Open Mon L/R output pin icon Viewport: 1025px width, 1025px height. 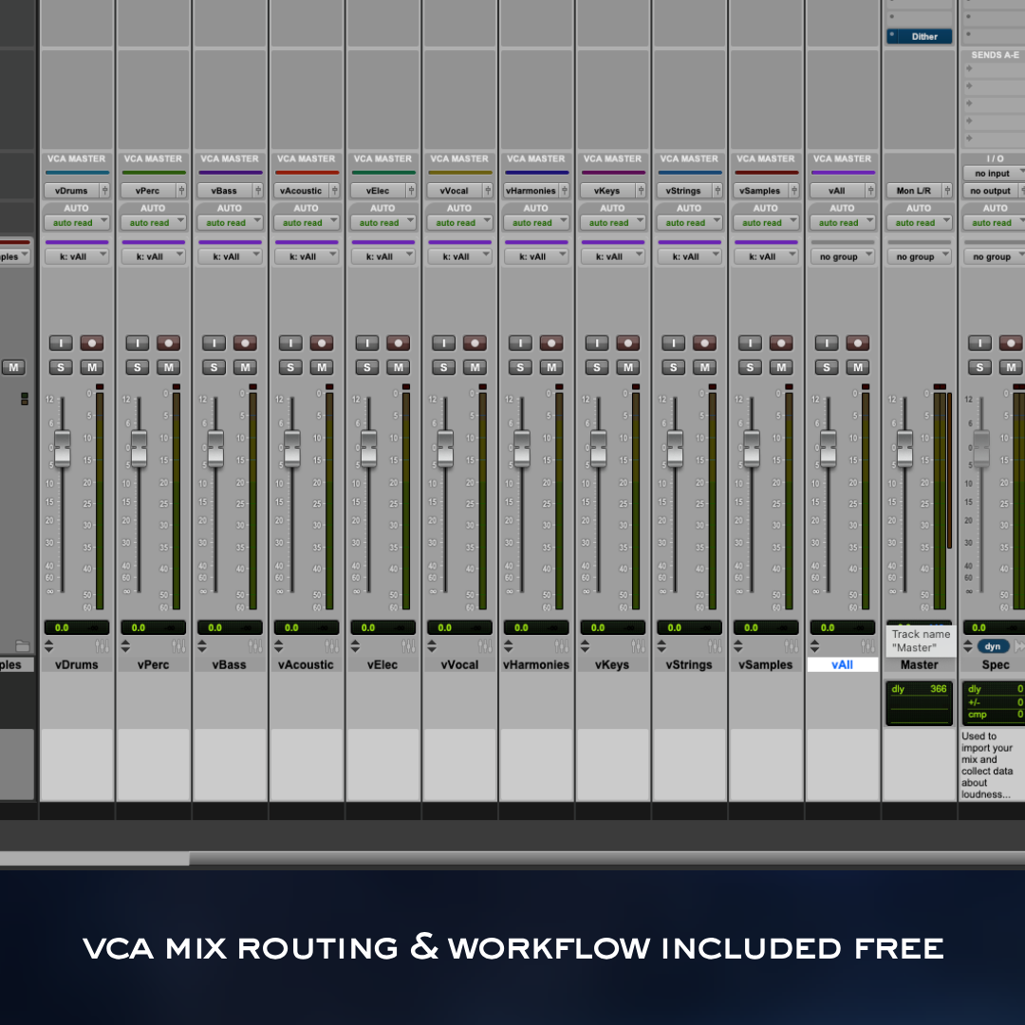click(x=947, y=190)
